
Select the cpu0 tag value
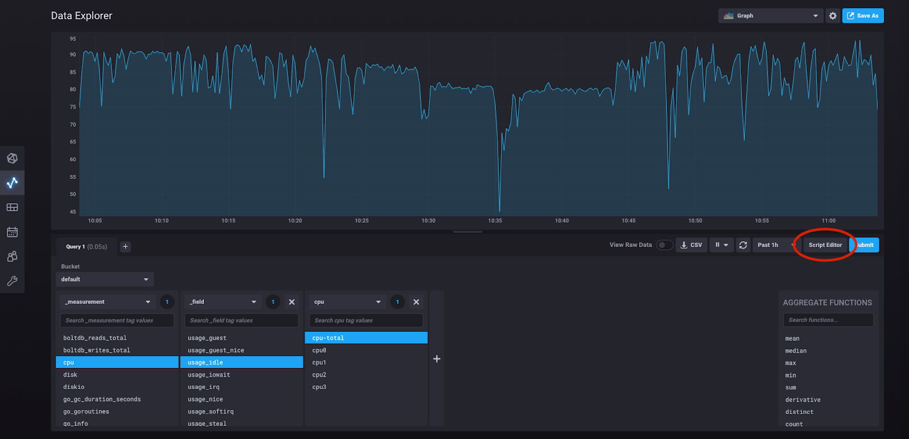(x=366, y=350)
